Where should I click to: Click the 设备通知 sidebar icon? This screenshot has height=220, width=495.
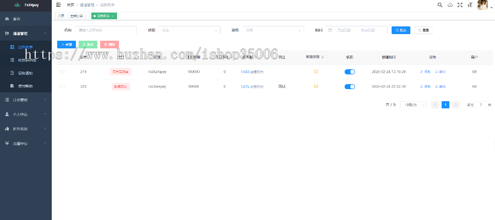12,73
